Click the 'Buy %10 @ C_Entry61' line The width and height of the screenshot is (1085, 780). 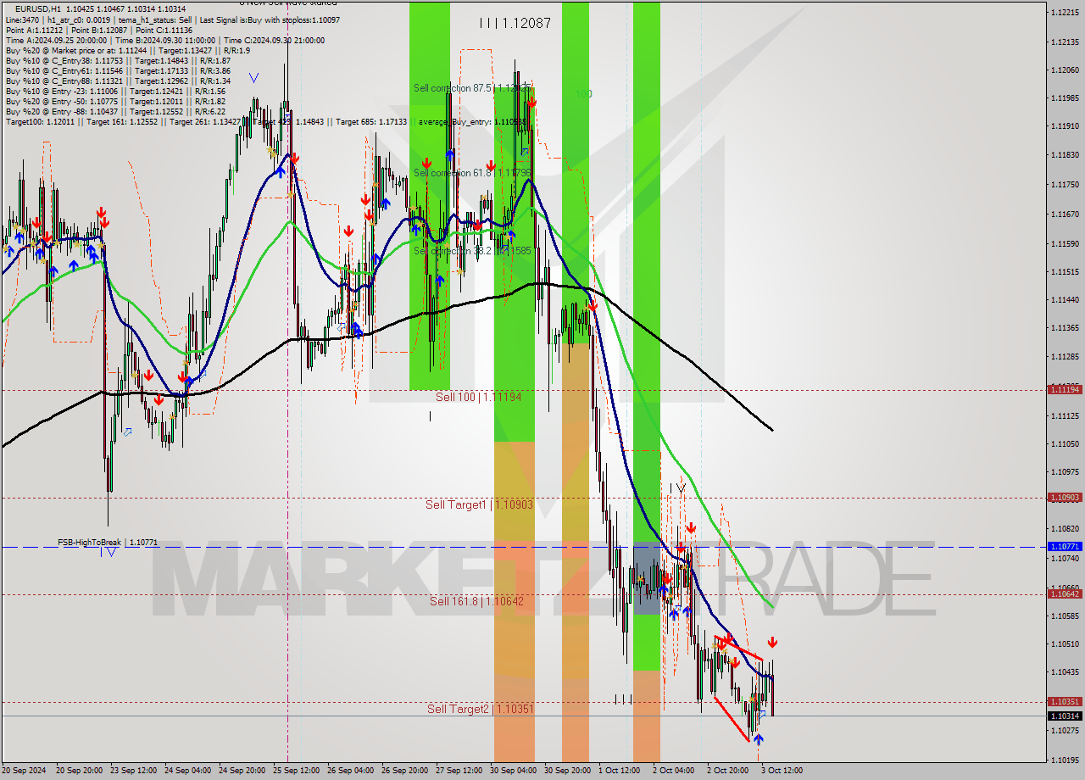click(118, 70)
